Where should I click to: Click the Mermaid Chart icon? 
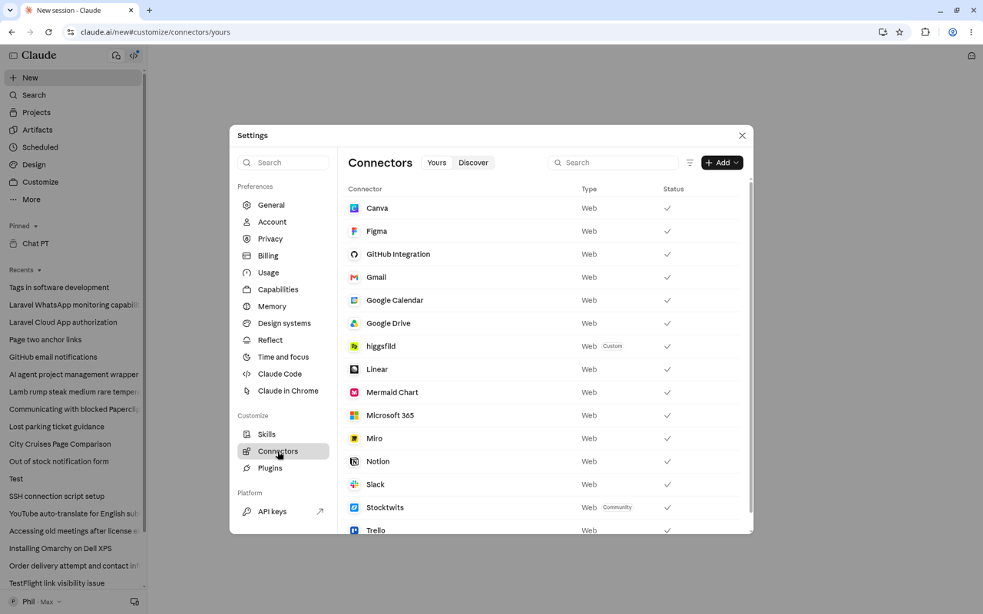354,392
